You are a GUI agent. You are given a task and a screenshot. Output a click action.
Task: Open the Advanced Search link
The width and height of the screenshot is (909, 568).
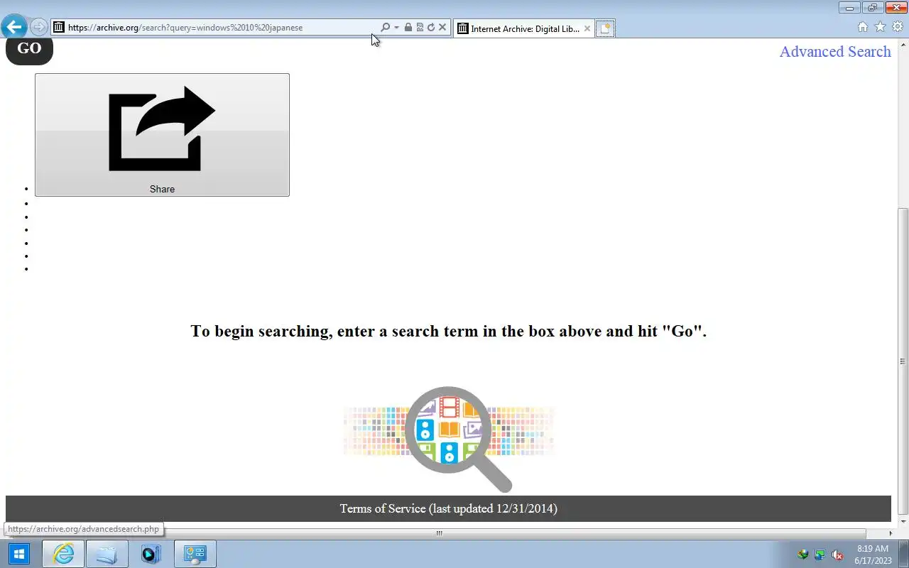(835, 52)
